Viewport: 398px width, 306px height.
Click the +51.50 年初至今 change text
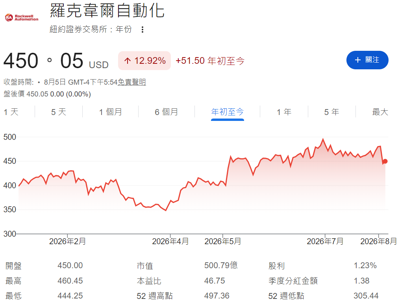click(x=210, y=61)
